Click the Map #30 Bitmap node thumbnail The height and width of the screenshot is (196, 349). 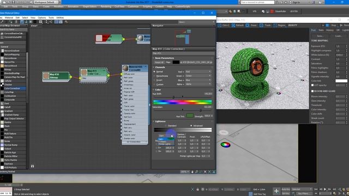(46, 76)
